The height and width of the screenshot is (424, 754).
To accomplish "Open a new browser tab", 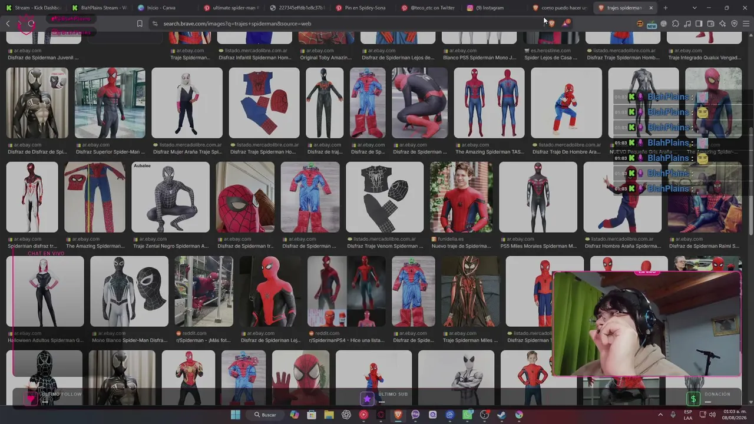I will point(666,8).
